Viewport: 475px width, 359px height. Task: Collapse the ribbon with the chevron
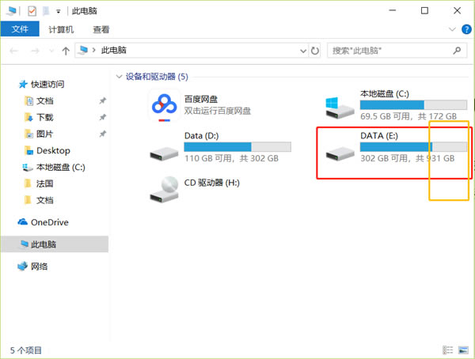(452, 29)
